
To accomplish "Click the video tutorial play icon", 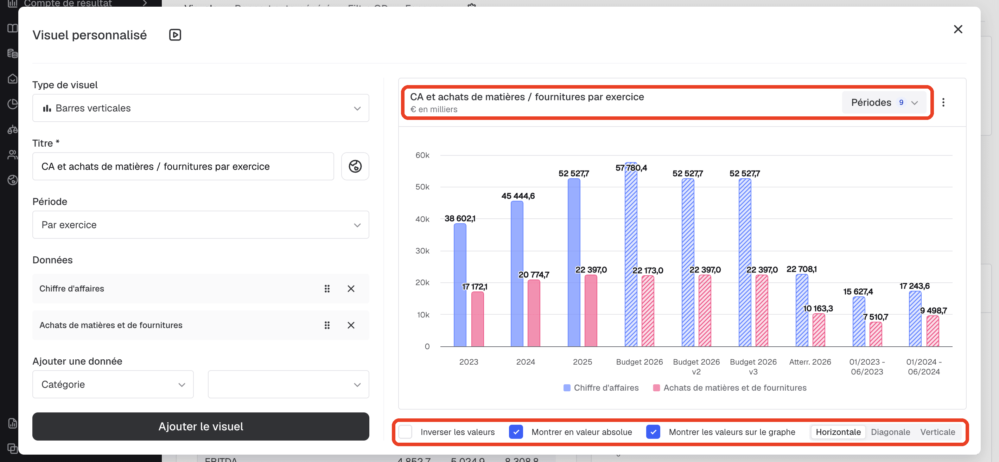I will click(175, 35).
